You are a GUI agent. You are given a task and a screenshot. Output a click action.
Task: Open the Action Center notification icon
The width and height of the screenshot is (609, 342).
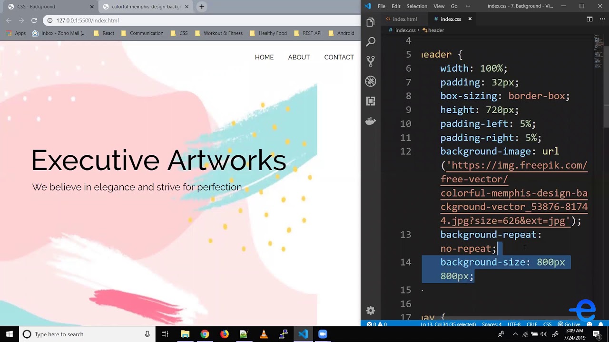click(x=597, y=334)
